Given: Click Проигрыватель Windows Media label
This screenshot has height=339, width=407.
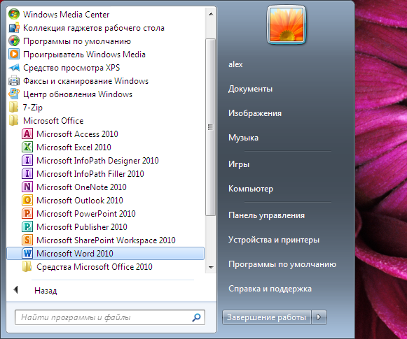Looking at the screenshot, I should coord(84,55).
